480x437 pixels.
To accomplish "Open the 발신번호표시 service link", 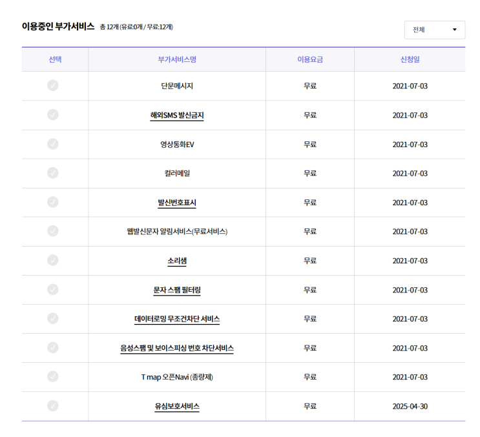I will pos(177,203).
